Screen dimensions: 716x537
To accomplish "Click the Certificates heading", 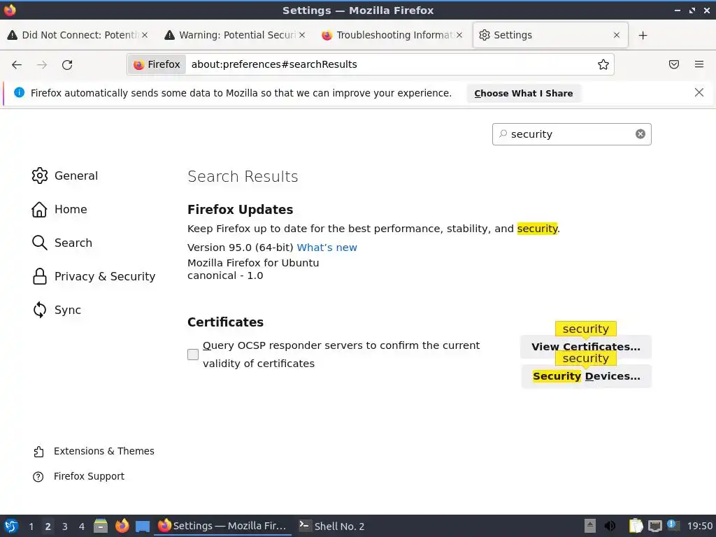I will click(226, 322).
